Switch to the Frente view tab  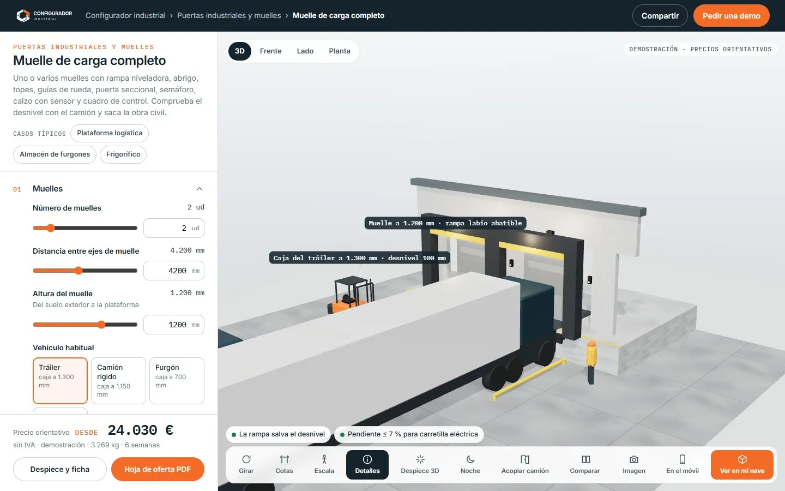[x=270, y=51]
